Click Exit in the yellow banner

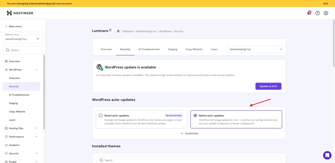click(326, 3)
